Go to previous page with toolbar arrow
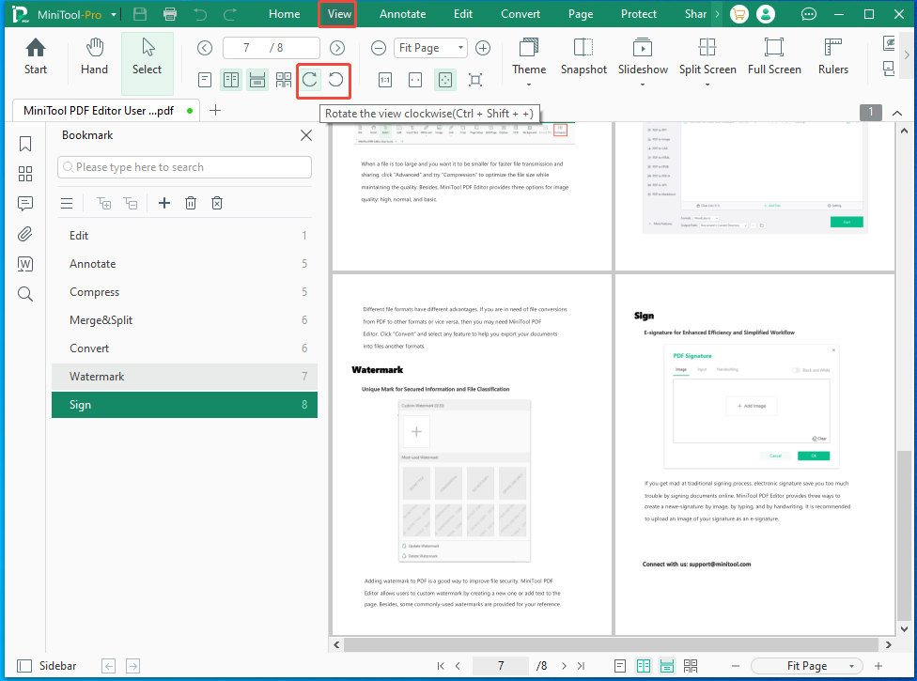This screenshot has height=681, width=917. (x=205, y=48)
